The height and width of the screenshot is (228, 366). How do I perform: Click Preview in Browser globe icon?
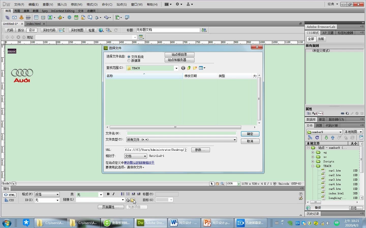(x=101, y=30)
